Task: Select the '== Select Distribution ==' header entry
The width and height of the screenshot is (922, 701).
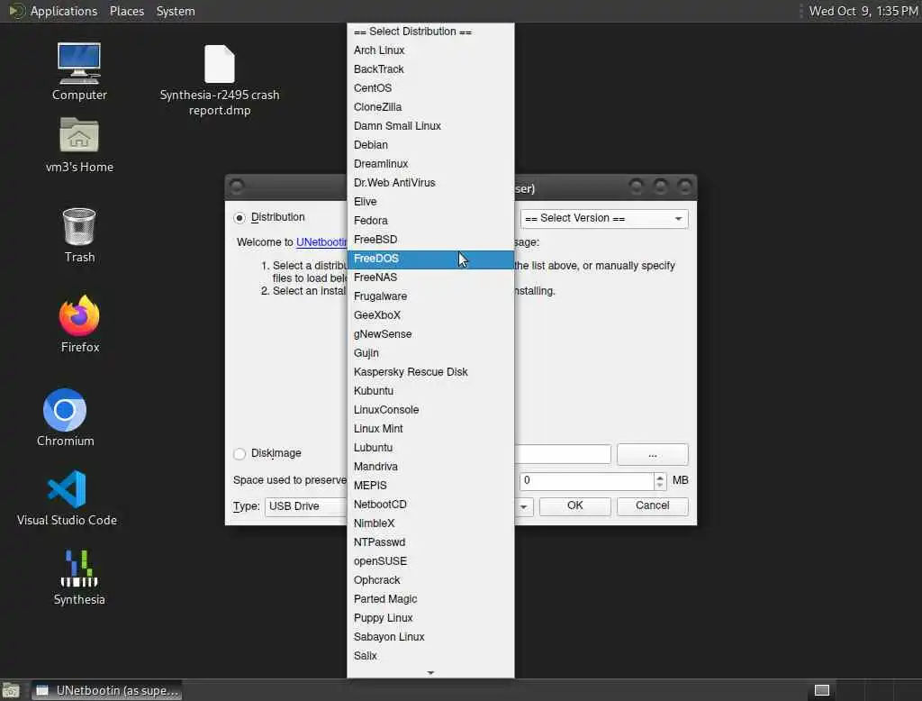Action: pyautogui.click(x=430, y=32)
